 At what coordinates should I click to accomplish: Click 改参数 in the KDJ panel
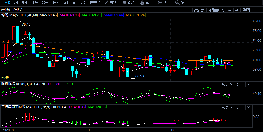(x=227, y=85)
